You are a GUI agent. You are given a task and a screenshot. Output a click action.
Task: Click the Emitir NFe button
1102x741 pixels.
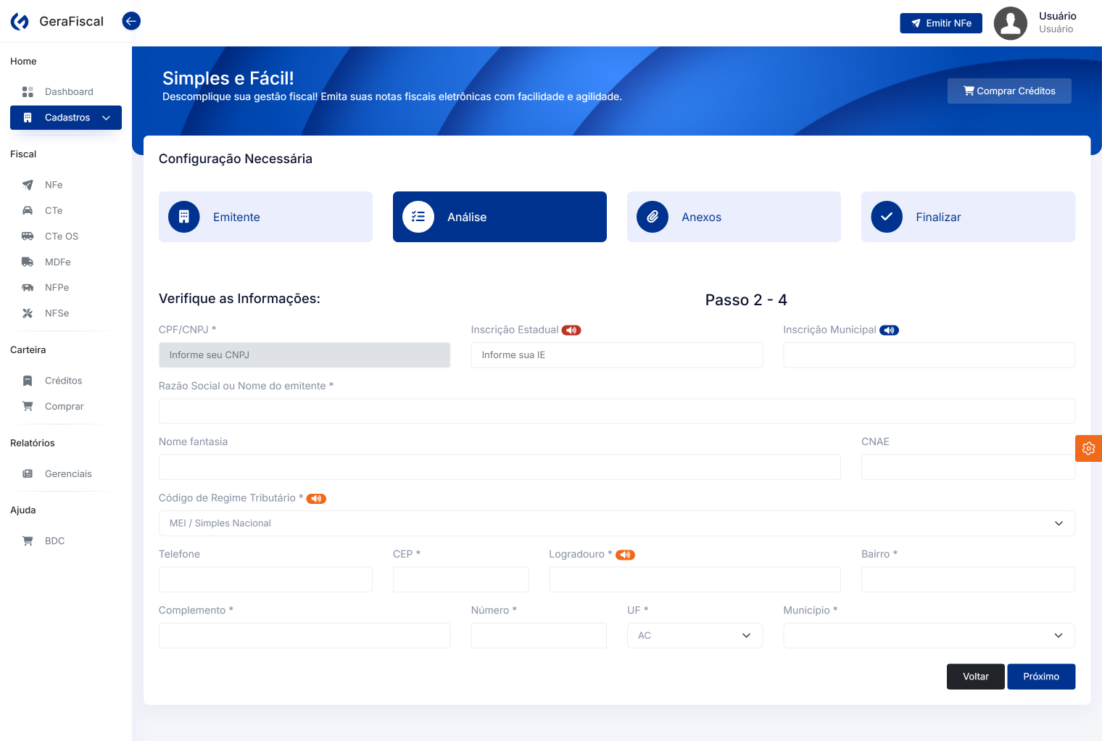(941, 23)
